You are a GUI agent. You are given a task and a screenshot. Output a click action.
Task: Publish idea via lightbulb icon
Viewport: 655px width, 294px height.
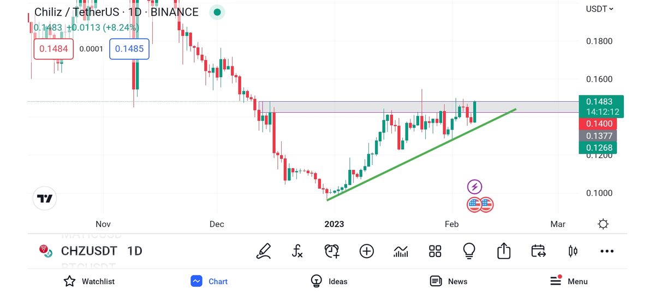coord(469,251)
